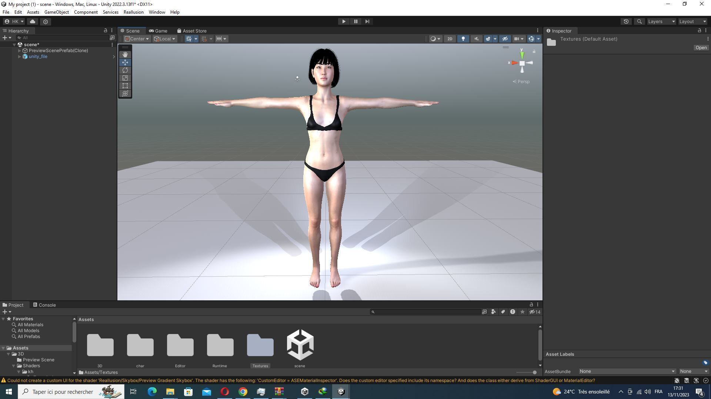711x399 pixels.
Task: Lock the Inspector panel
Action: pyautogui.click(x=699, y=31)
